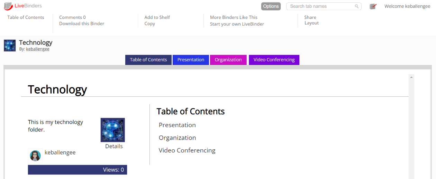Screen dimensions: 436x179
Task: Open Comments 0
Action: tap(72, 17)
